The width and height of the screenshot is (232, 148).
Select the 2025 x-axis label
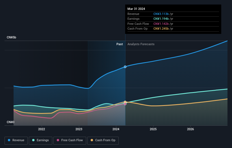[x=153, y=129]
